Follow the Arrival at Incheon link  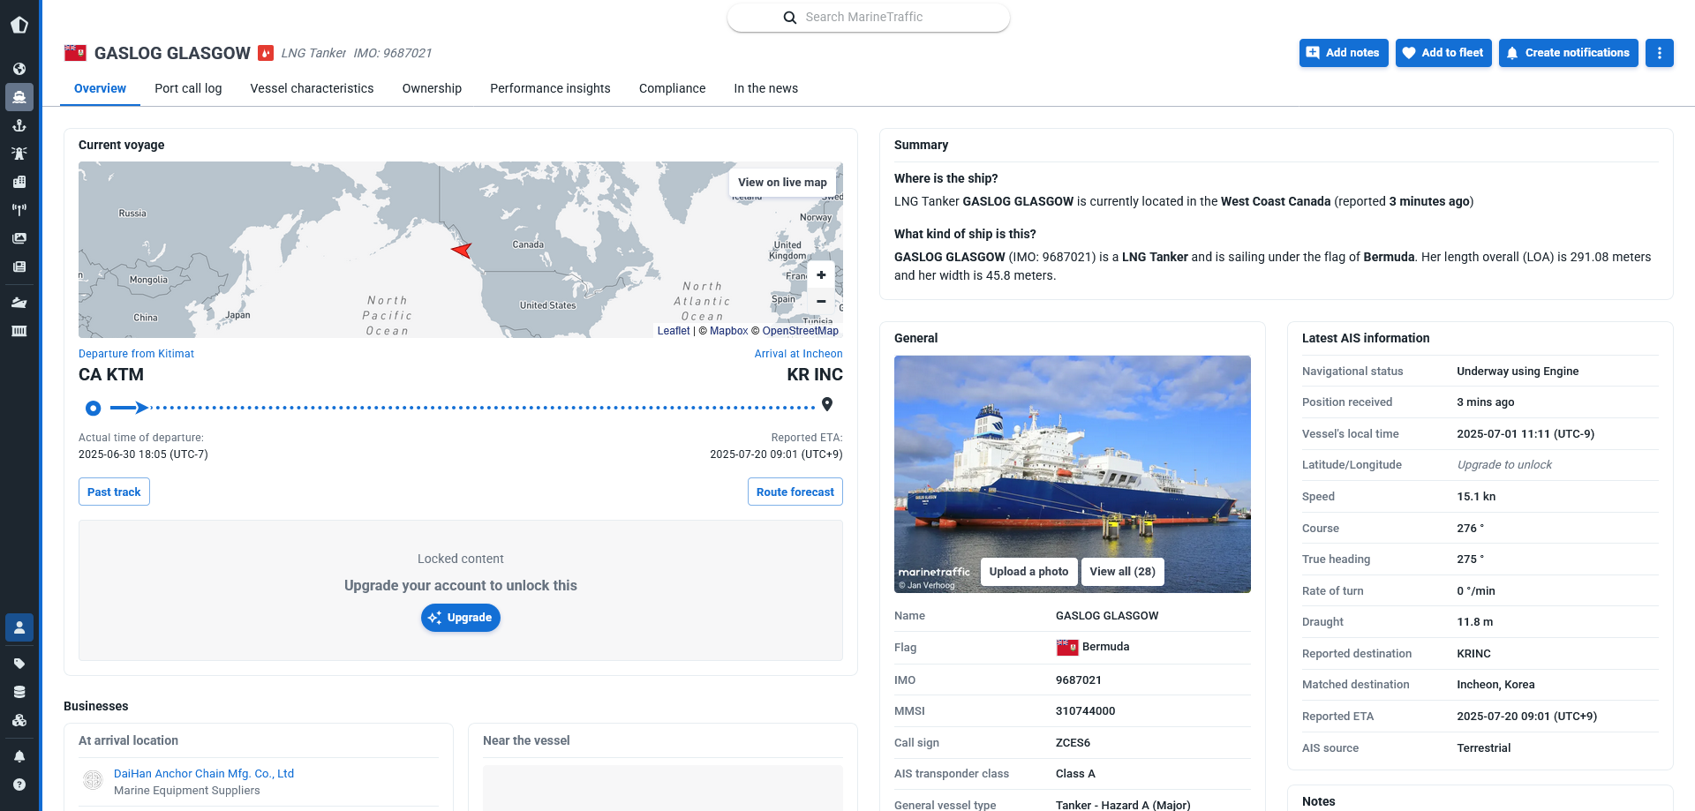pyautogui.click(x=798, y=354)
